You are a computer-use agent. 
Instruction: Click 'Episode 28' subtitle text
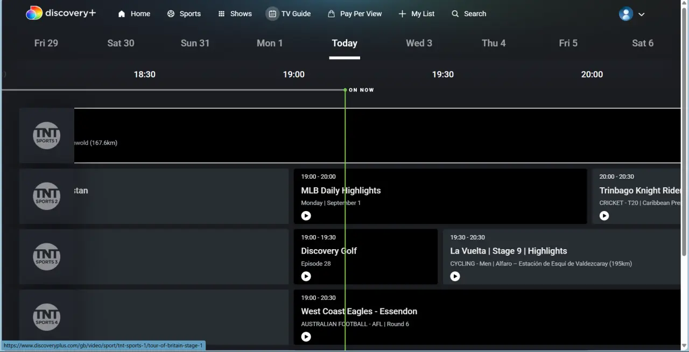[x=316, y=264]
